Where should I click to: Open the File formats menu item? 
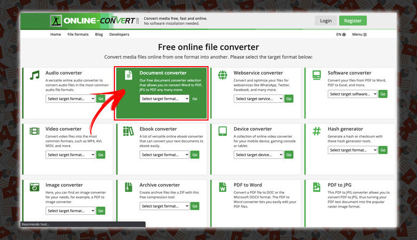point(78,35)
